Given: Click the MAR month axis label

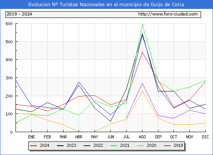Looking at the screenshot, I should click(x=63, y=137).
